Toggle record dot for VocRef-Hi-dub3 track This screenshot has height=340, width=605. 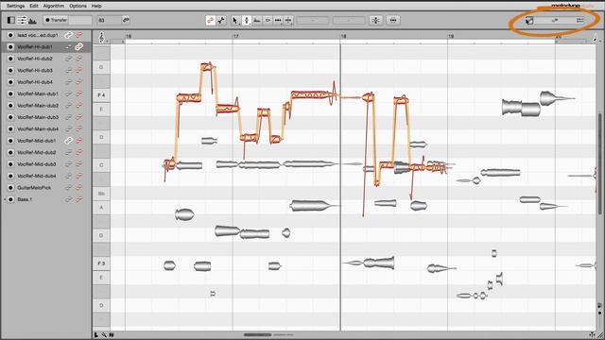tap(10, 70)
